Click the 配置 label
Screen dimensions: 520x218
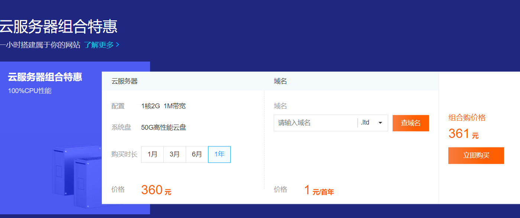118,106
